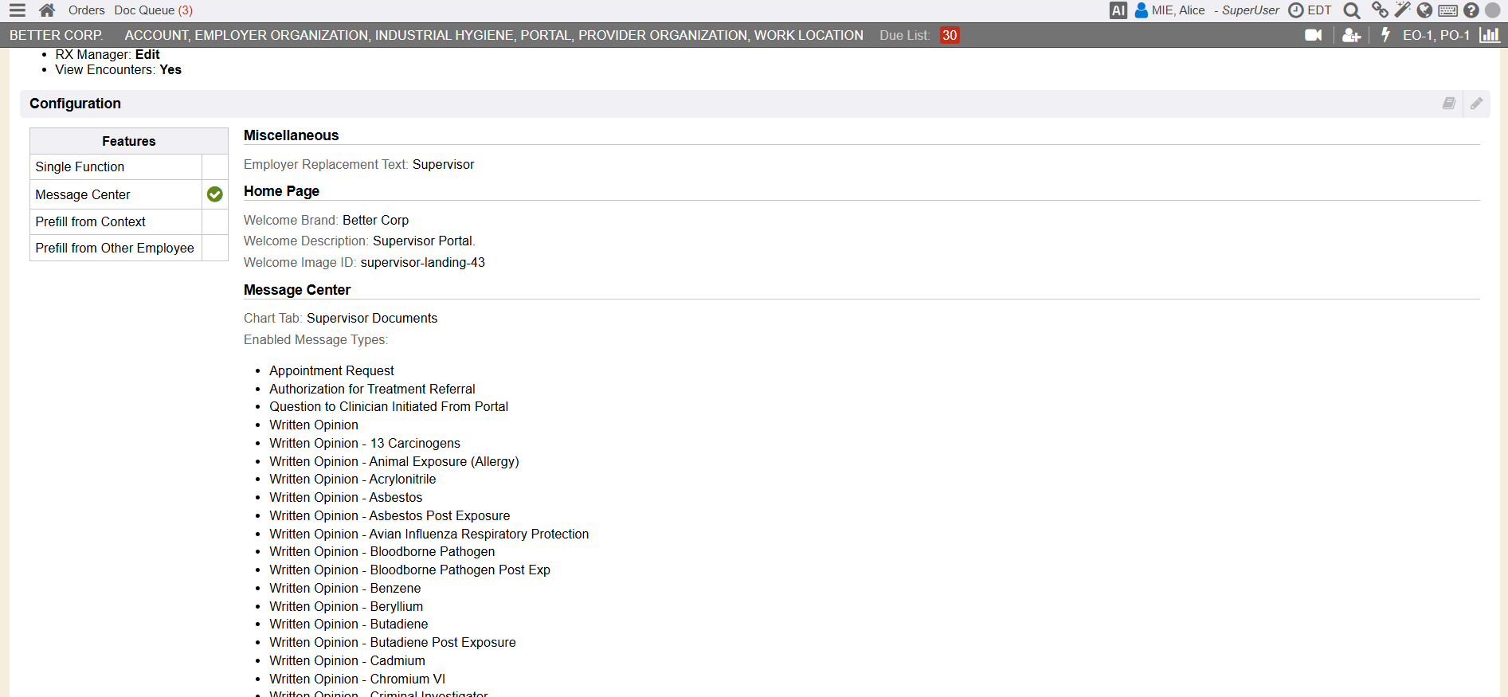Open the magic wand tool

click(1402, 10)
